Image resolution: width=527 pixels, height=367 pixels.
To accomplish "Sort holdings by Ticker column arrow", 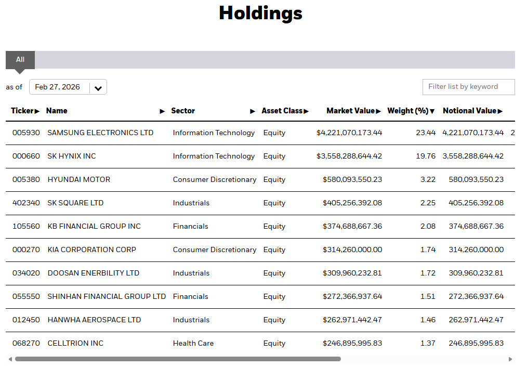I will (x=37, y=111).
